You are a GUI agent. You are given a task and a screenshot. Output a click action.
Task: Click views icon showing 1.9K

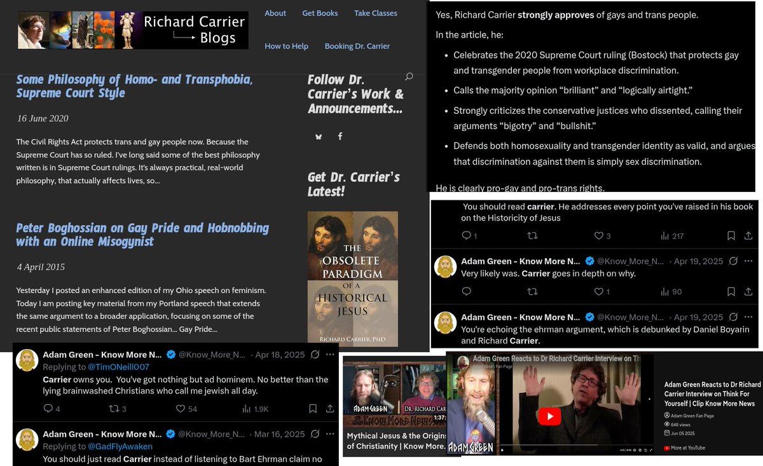[246, 409]
